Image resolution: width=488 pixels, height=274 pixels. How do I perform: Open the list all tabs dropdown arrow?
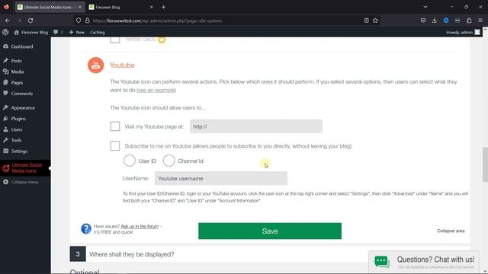pos(425,7)
